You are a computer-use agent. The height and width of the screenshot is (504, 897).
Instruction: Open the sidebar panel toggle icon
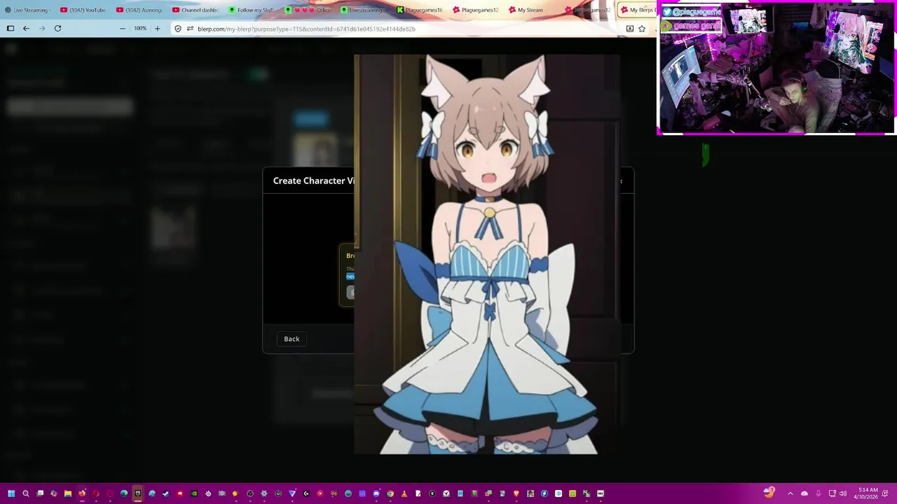(11, 29)
